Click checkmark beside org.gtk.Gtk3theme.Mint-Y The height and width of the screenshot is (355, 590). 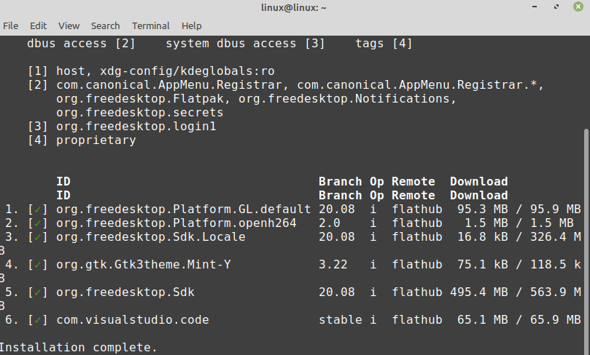tap(37, 265)
